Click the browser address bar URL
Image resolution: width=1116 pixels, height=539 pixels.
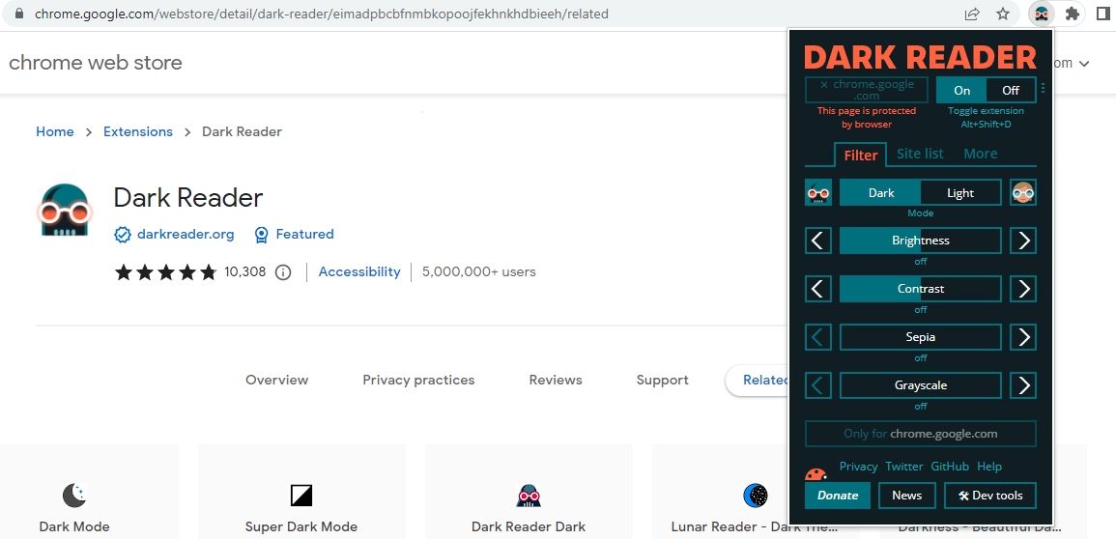322,14
